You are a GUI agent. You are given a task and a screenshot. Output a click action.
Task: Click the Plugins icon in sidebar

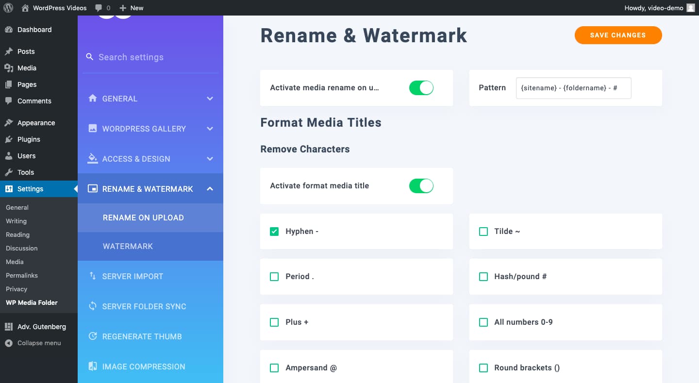click(x=9, y=139)
